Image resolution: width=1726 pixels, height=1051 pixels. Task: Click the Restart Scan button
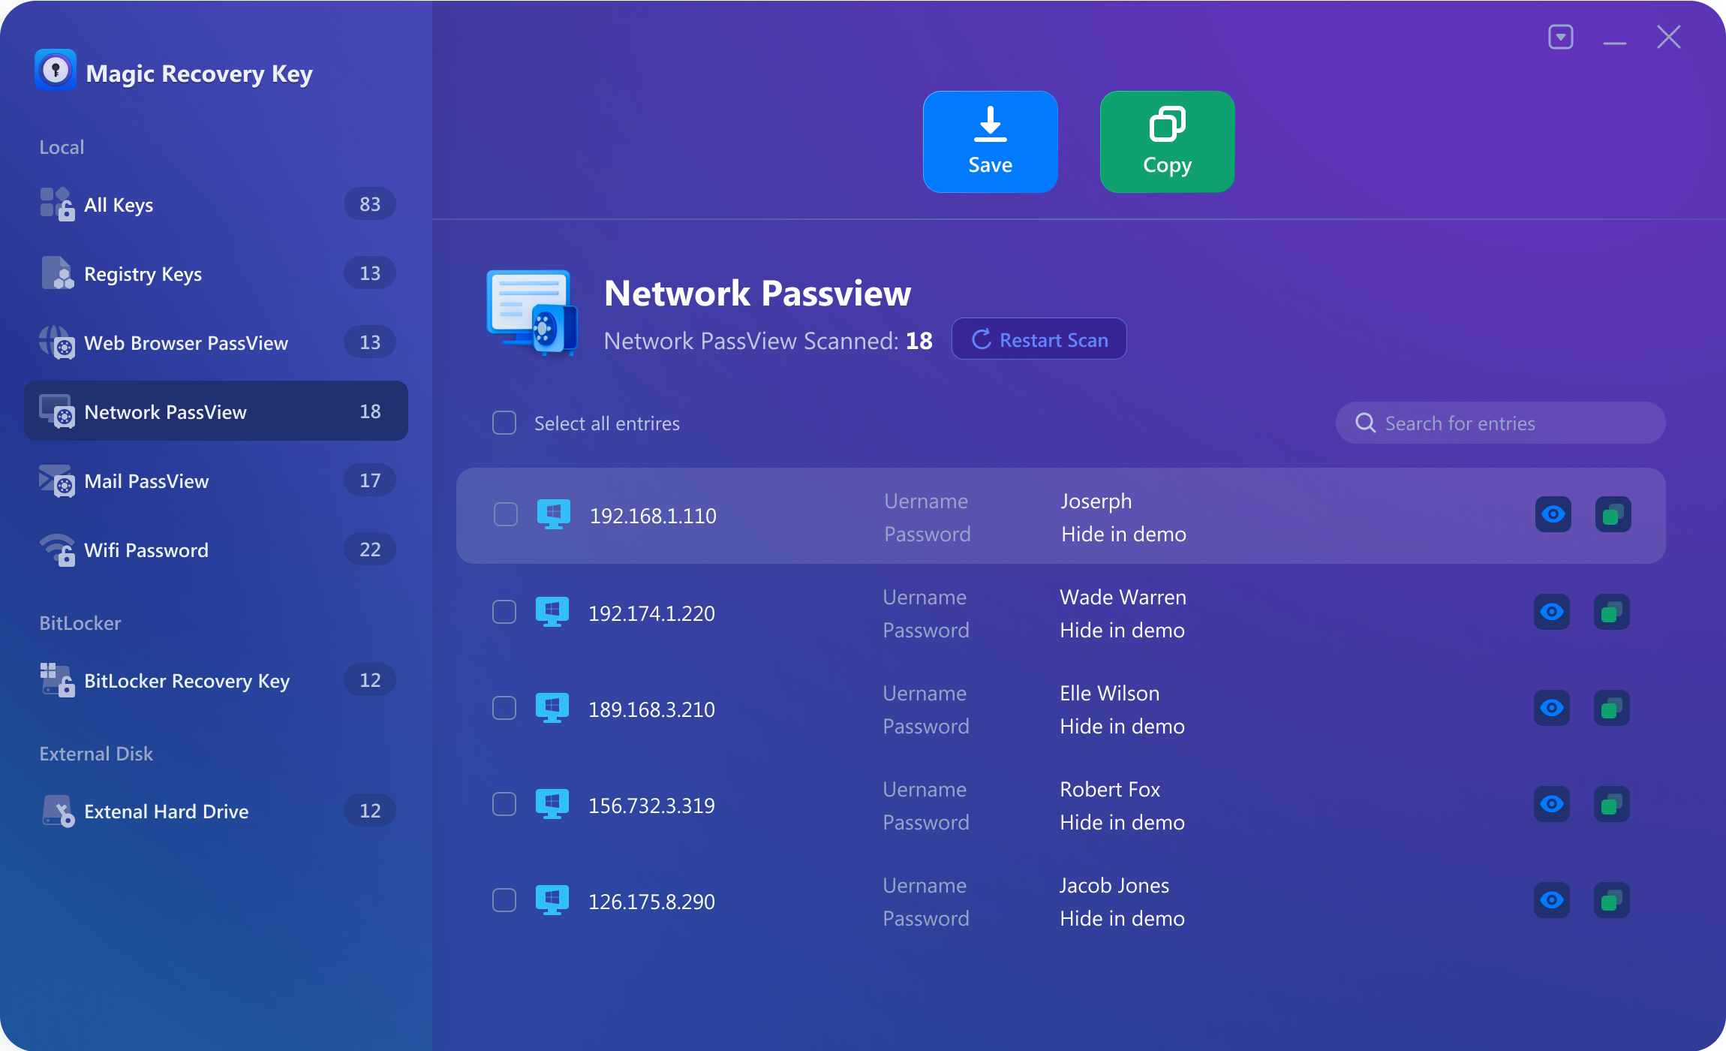pyautogui.click(x=1039, y=339)
